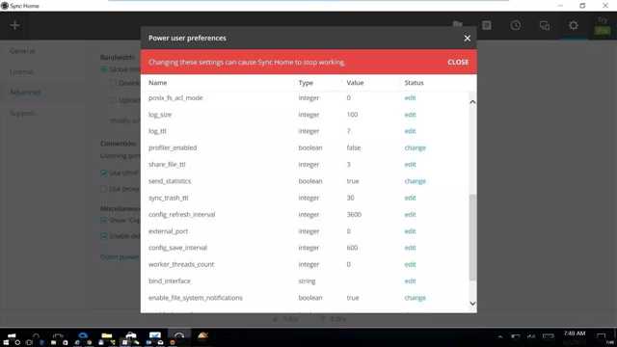Click the profiler_enabled name cell
This screenshot has width=617, height=347.
[173, 147]
